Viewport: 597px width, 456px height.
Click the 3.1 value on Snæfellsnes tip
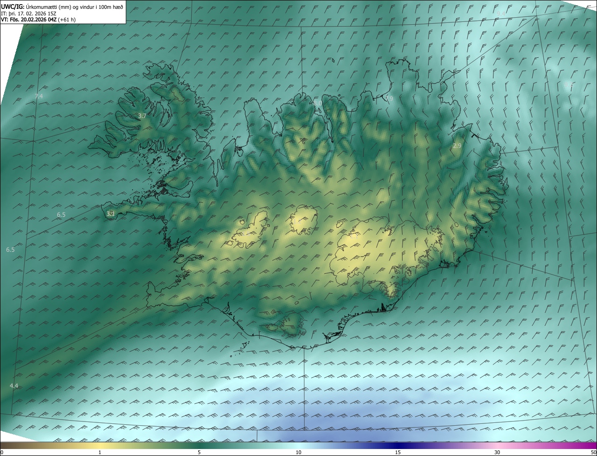pyautogui.click(x=111, y=214)
